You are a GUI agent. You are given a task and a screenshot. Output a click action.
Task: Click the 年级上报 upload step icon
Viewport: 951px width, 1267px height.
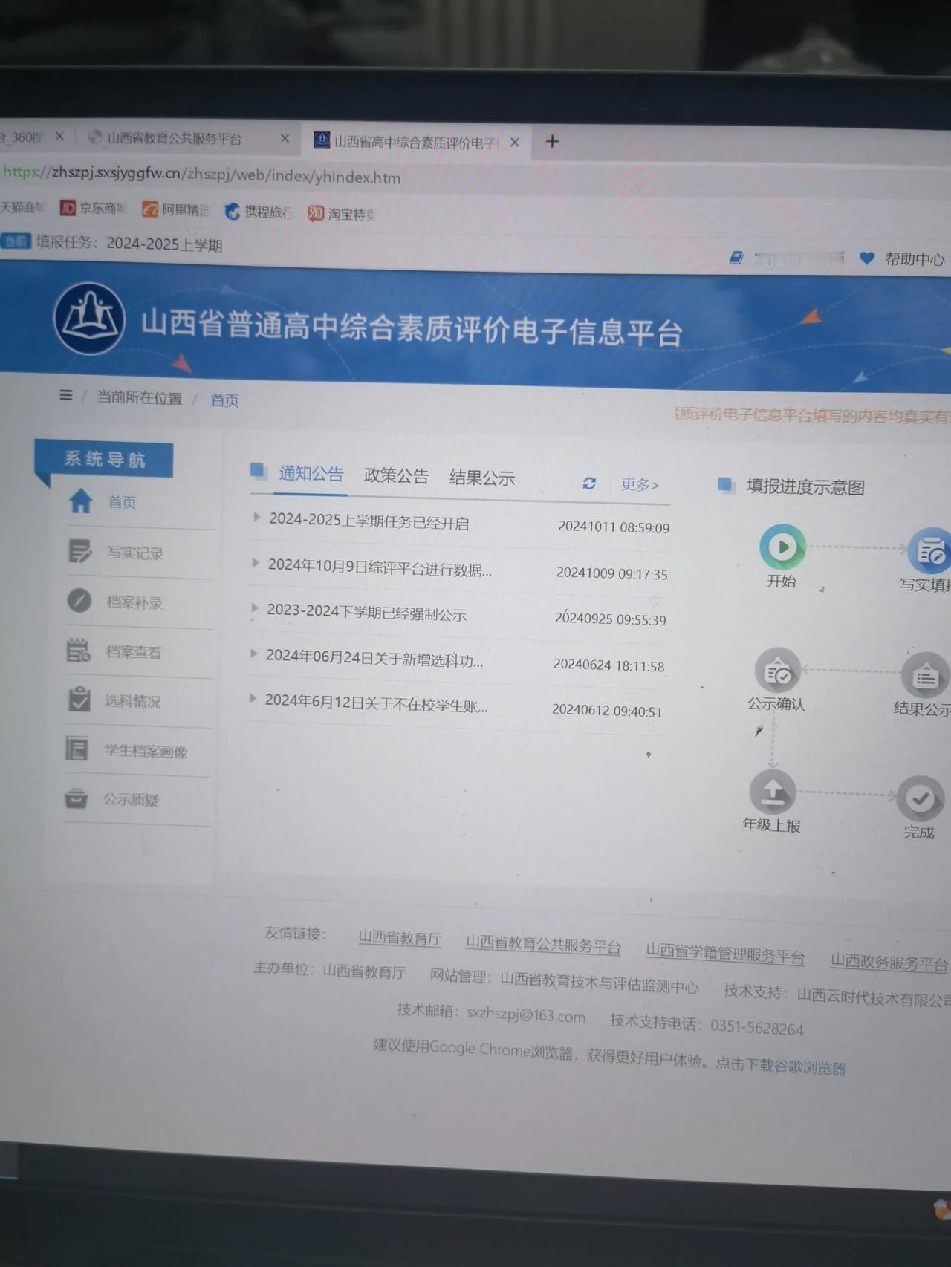click(x=773, y=792)
